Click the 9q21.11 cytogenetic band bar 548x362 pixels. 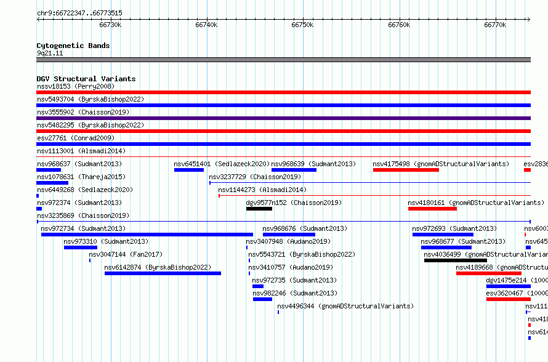coord(283,60)
